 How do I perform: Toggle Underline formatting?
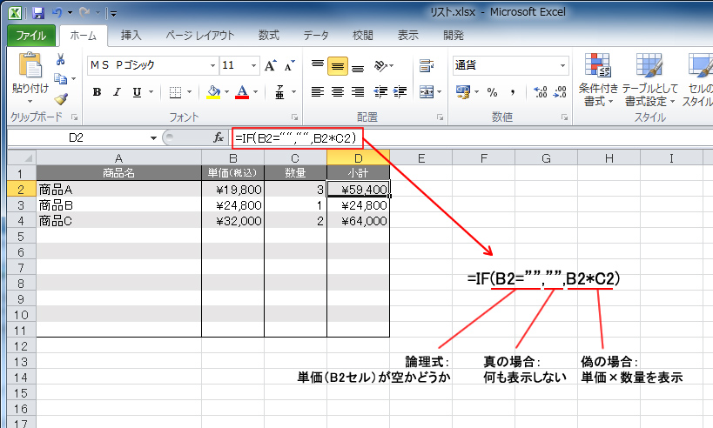tap(137, 92)
